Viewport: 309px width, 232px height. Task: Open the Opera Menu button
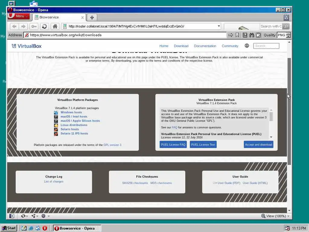coord(19,16)
